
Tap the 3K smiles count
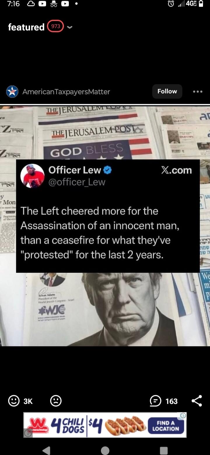click(28, 401)
